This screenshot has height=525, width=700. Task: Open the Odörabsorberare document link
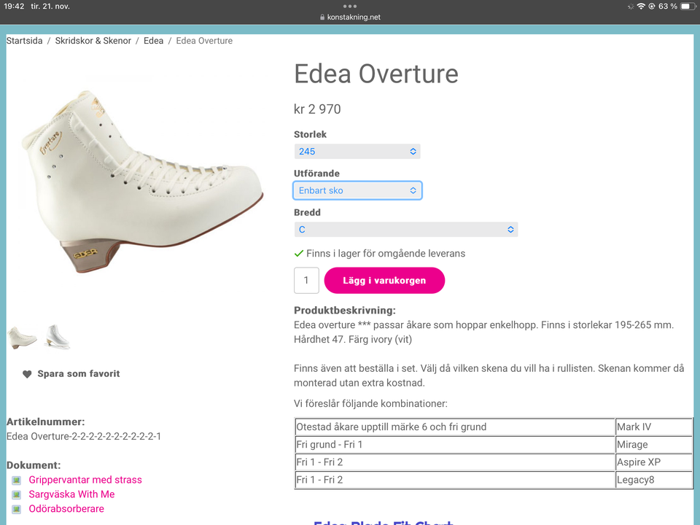click(x=66, y=508)
